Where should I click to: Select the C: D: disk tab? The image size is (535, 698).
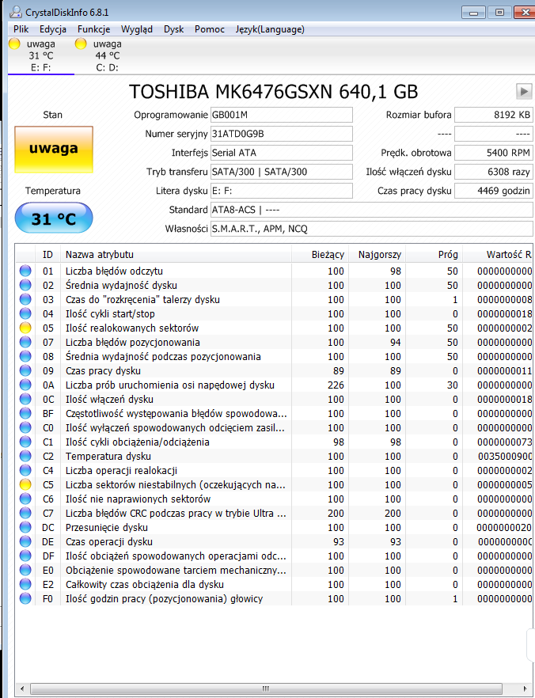pyautogui.click(x=108, y=55)
